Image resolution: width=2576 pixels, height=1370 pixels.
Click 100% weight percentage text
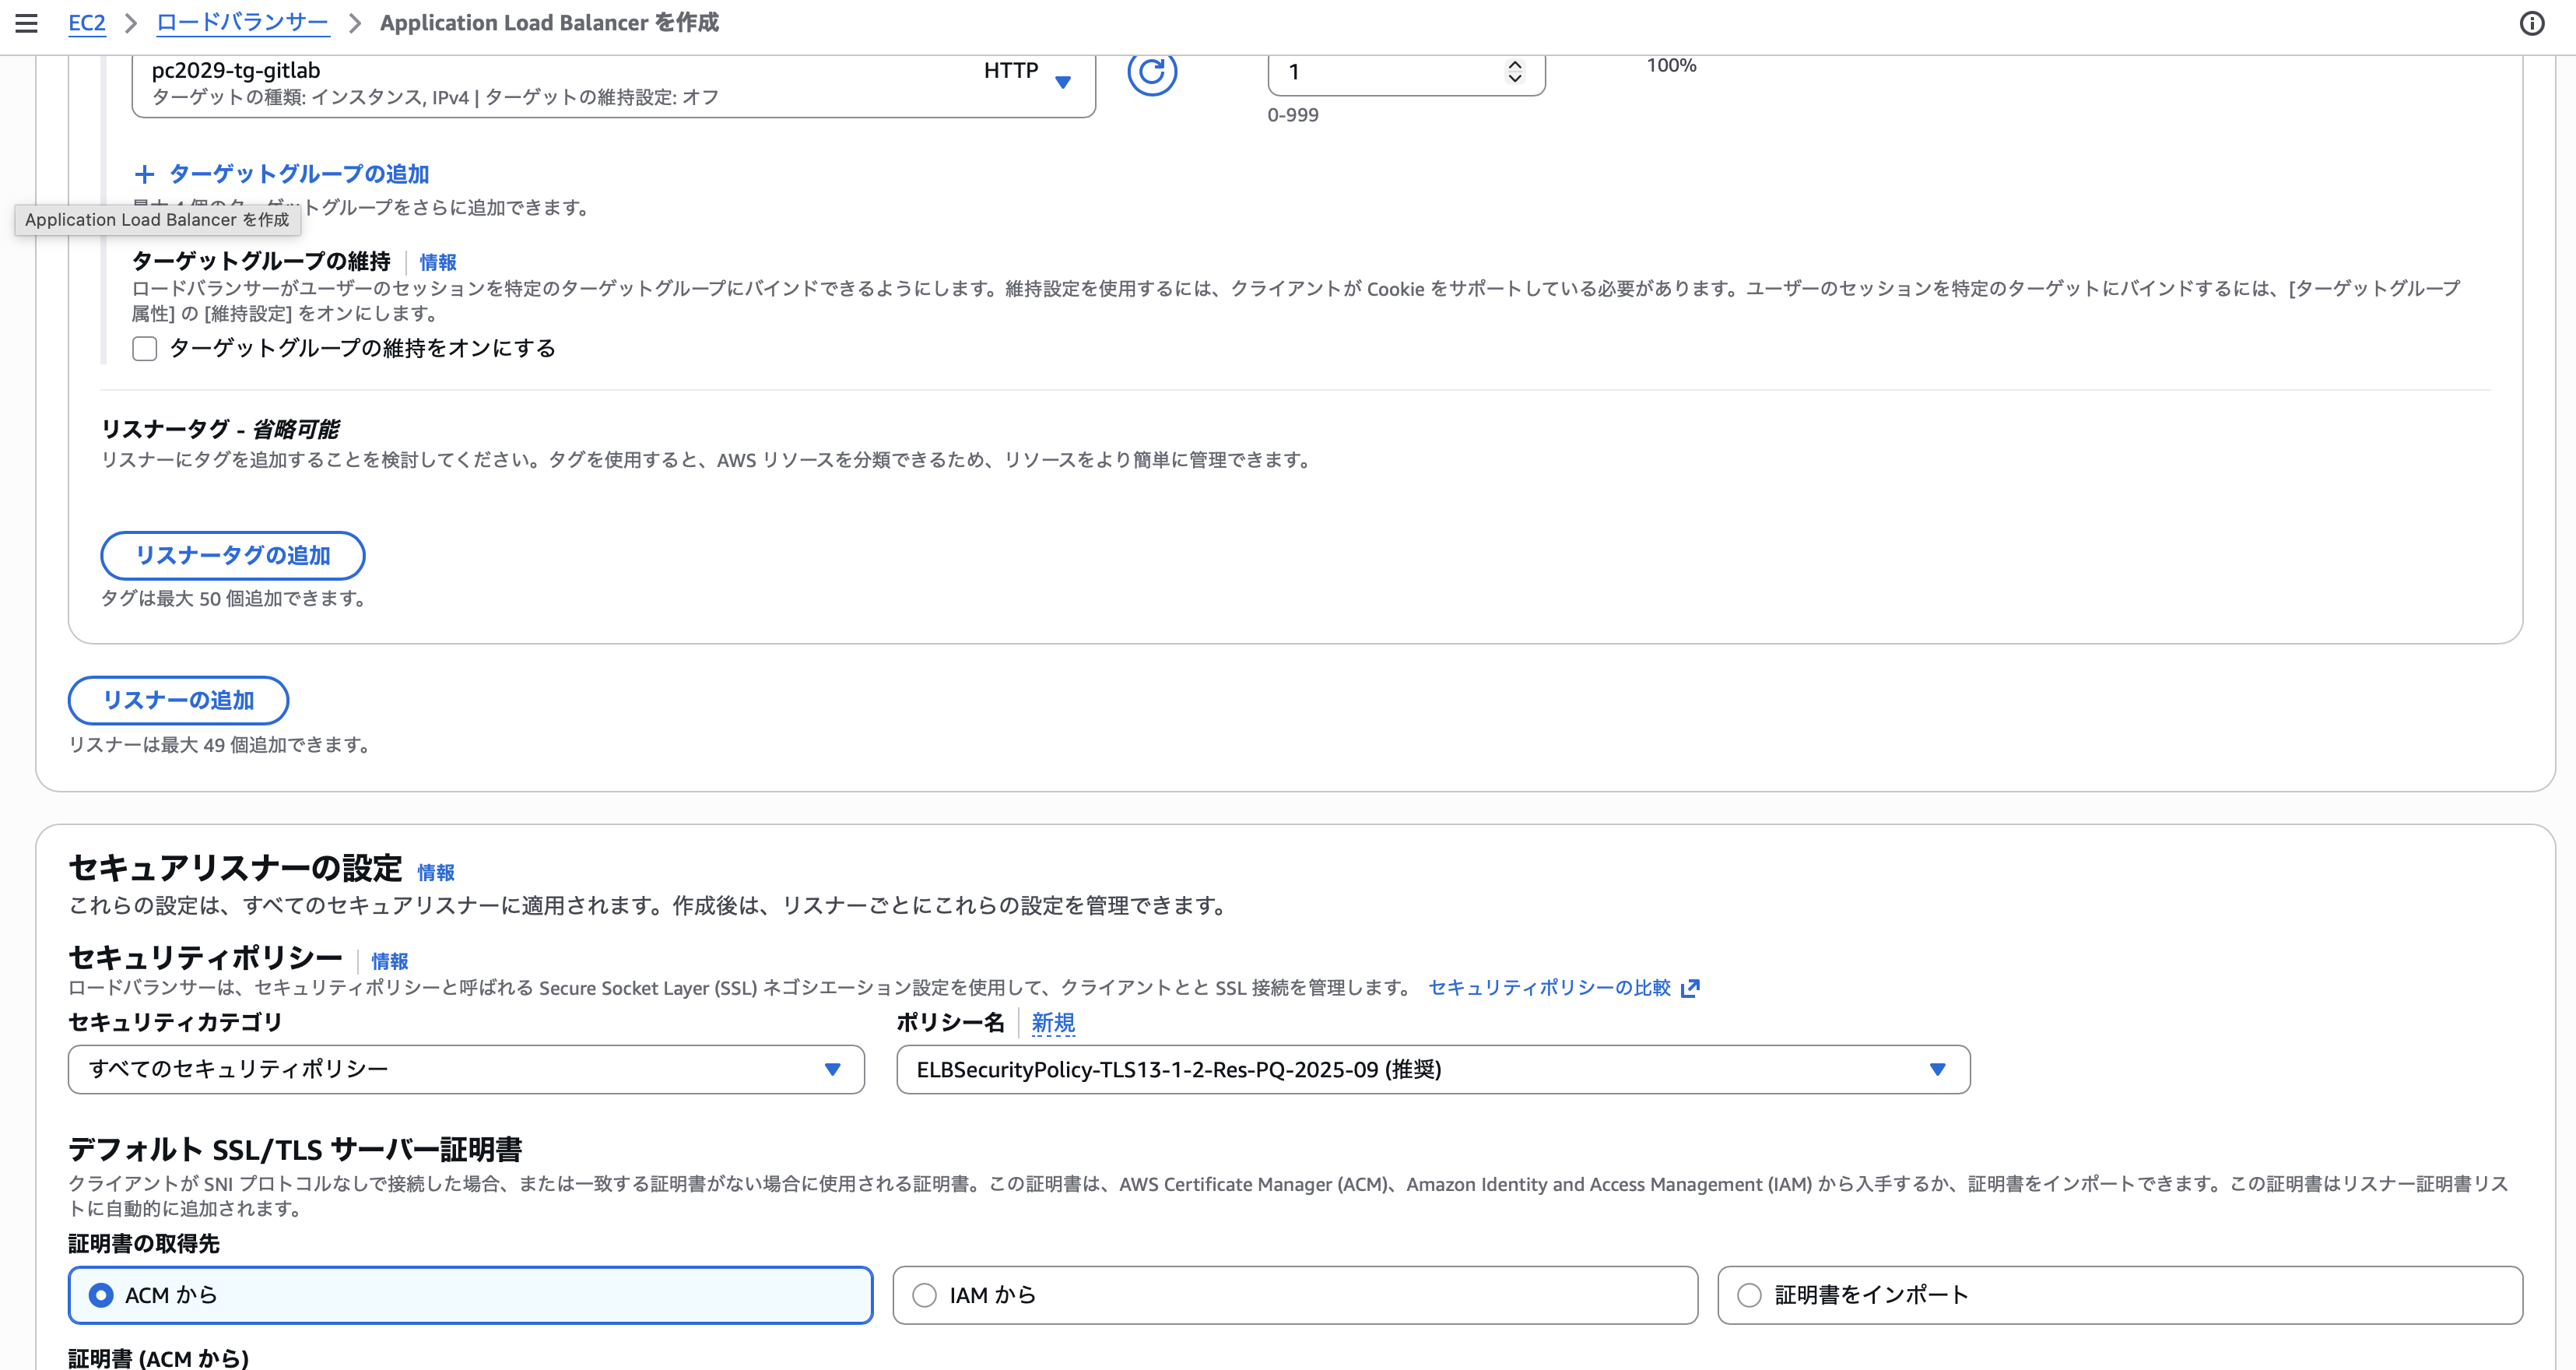(1671, 66)
